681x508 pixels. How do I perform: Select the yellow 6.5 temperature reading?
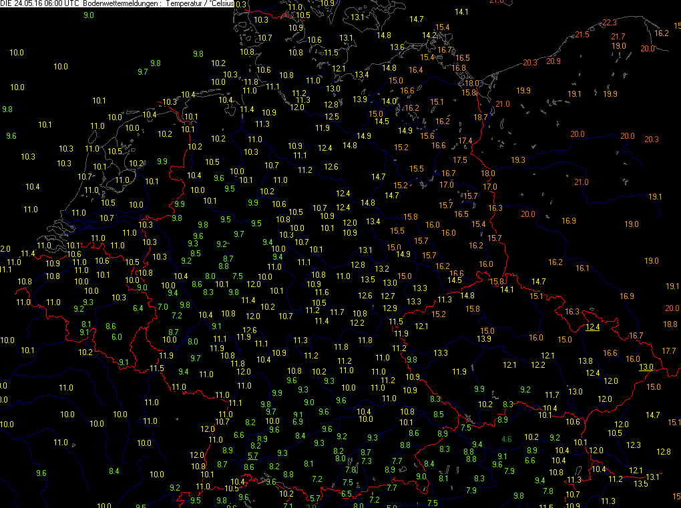click(346, 494)
